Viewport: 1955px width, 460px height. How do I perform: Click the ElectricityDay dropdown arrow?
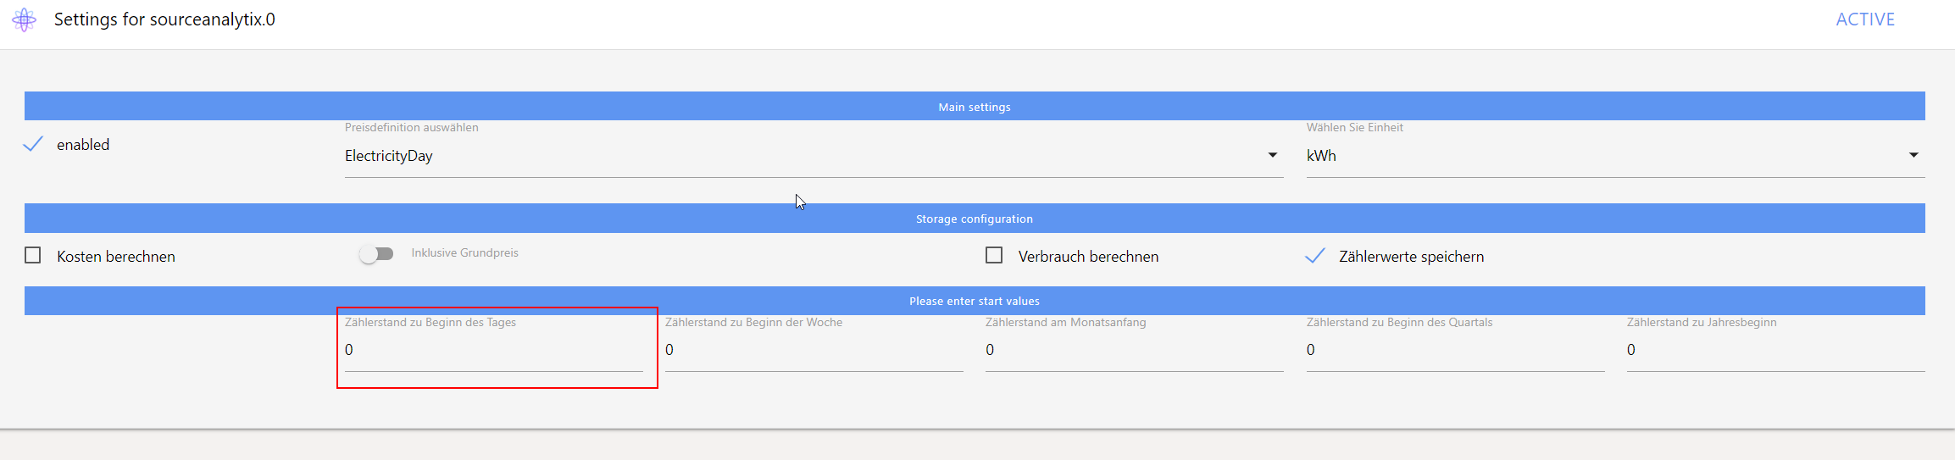click(1272, 155)
